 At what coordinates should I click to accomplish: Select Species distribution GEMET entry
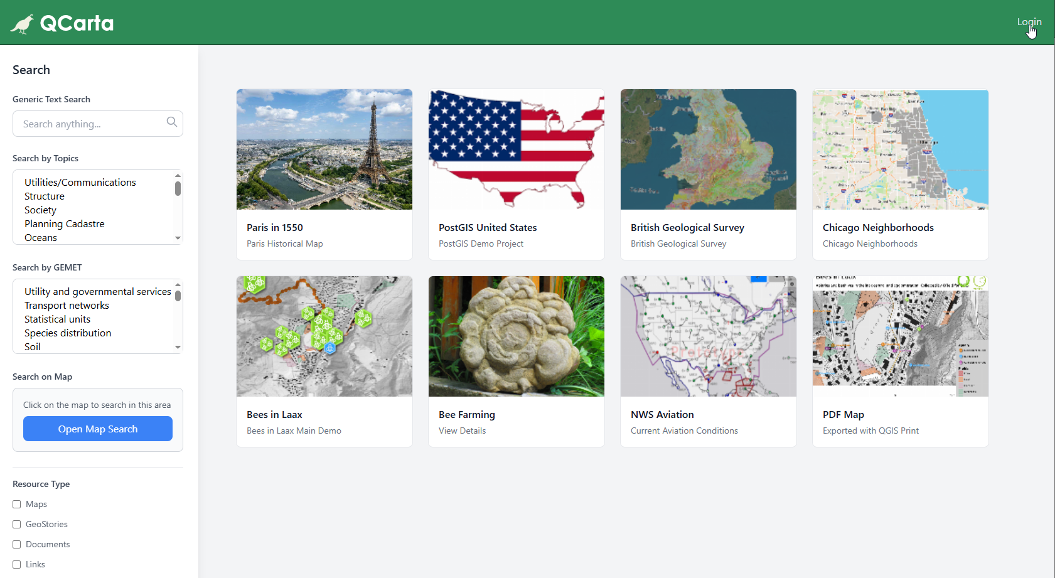pyautogui.click(x=68, y=333)
